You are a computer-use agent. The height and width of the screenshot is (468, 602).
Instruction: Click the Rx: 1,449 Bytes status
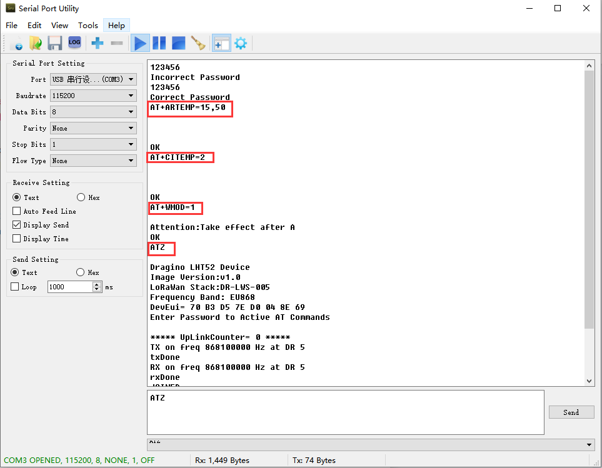pyautogui.click(x=222, y=461)
